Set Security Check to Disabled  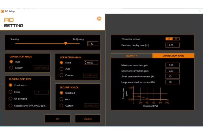coord(61,93)
